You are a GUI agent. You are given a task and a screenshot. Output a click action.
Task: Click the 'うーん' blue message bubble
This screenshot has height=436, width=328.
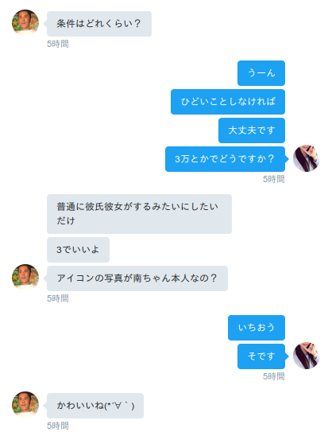click(x=261, y=73)
